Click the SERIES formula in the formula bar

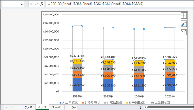pyautogui.click(x=96, y=4)
